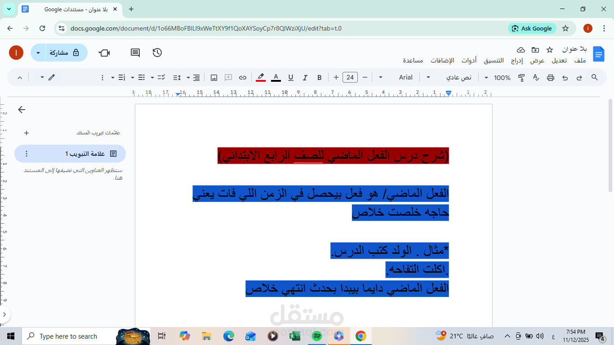Open the التنسيق menu
Viewport: 614px width, 345px height.
coord(494,61)
